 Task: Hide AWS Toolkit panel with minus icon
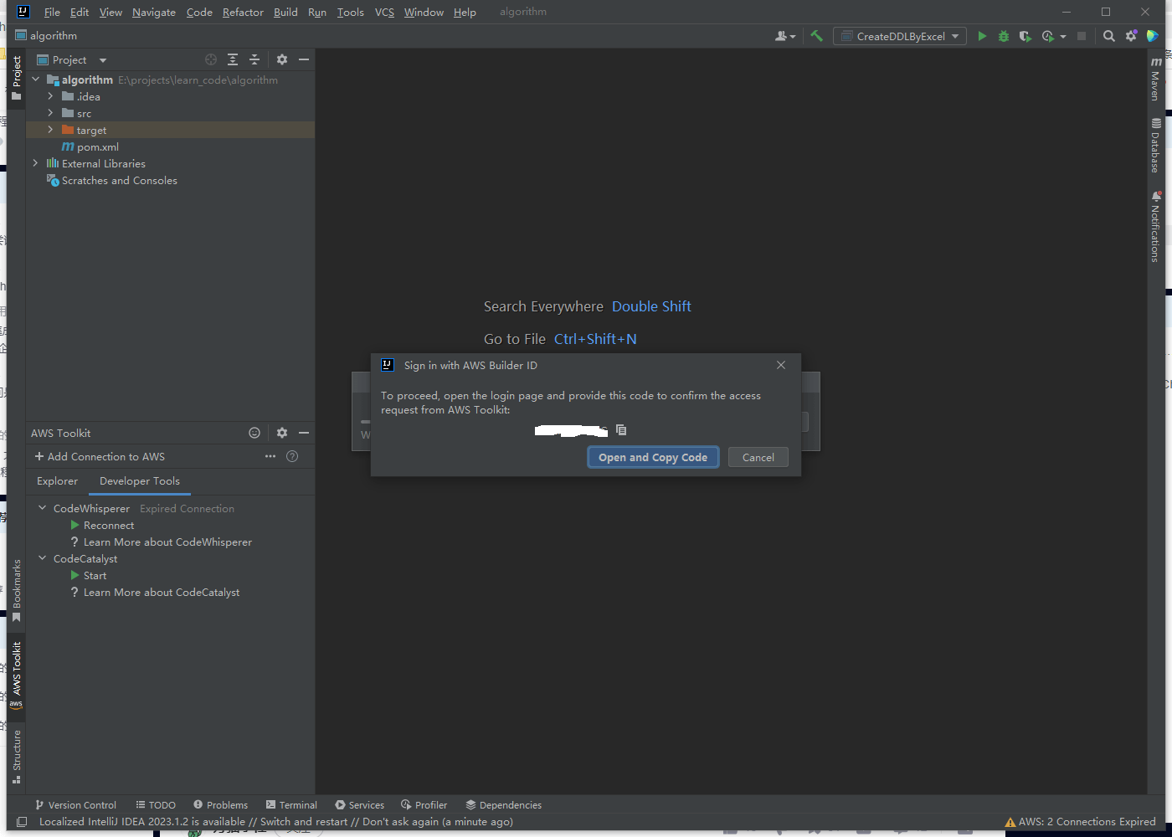click(x=304, y=433)
